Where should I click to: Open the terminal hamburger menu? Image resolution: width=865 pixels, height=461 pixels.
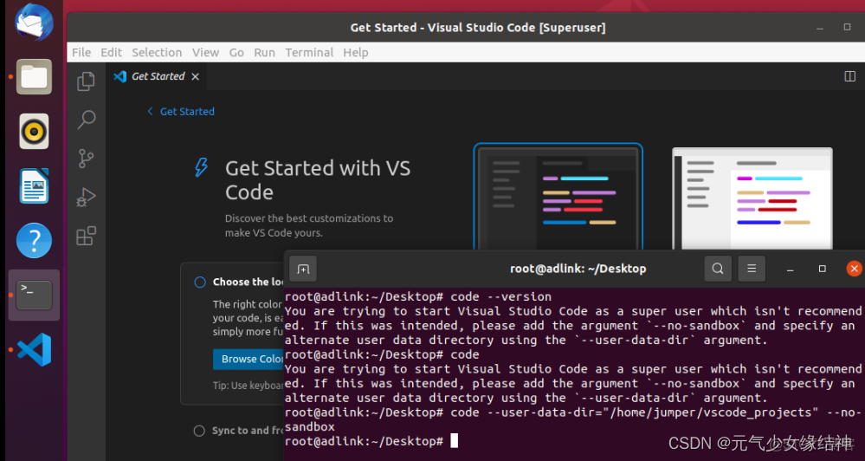point(752,269)
